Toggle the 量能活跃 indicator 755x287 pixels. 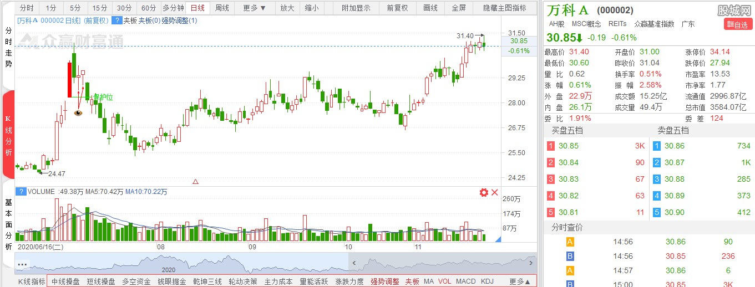point(314,281)
